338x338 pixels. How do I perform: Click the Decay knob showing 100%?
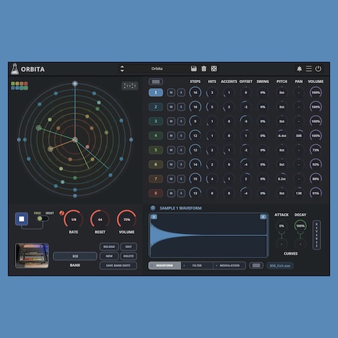click(300, 226)
